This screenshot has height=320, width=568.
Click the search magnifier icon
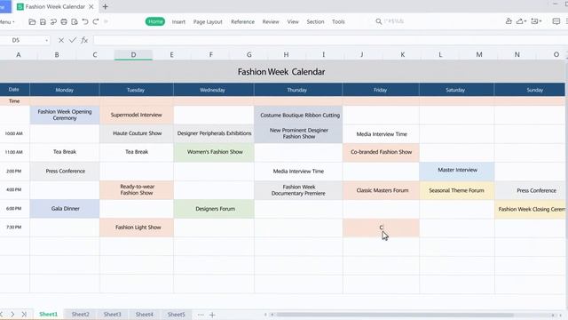pos(379,21)
